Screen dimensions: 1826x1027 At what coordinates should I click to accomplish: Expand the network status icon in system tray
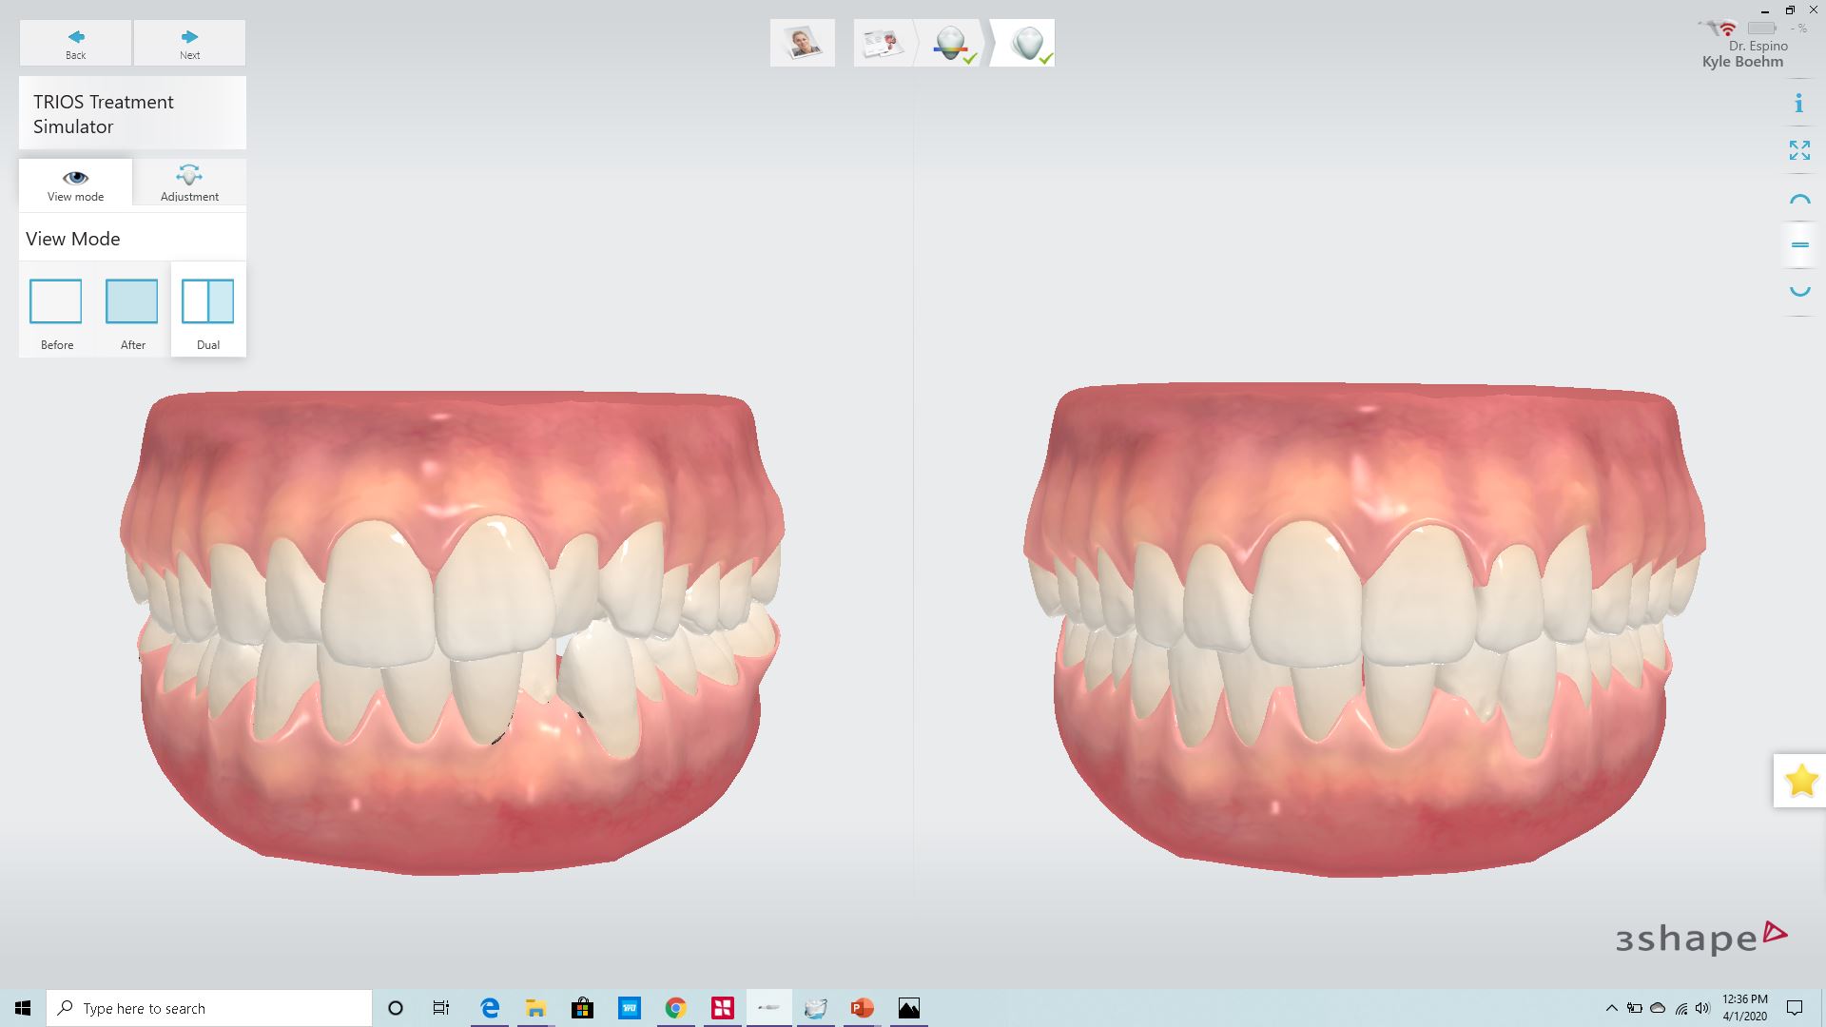pos(1680,1008)
